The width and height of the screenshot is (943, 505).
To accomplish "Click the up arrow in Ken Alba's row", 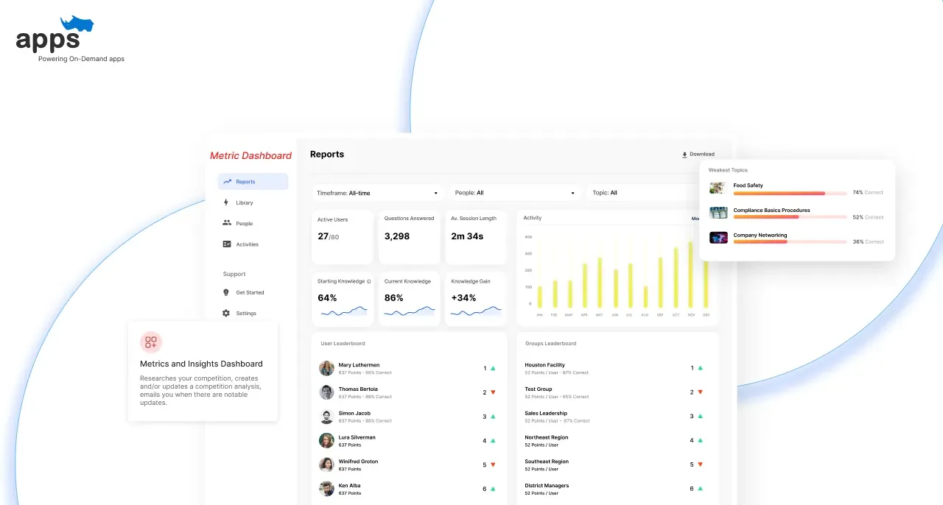I will (x=493, y=489).
